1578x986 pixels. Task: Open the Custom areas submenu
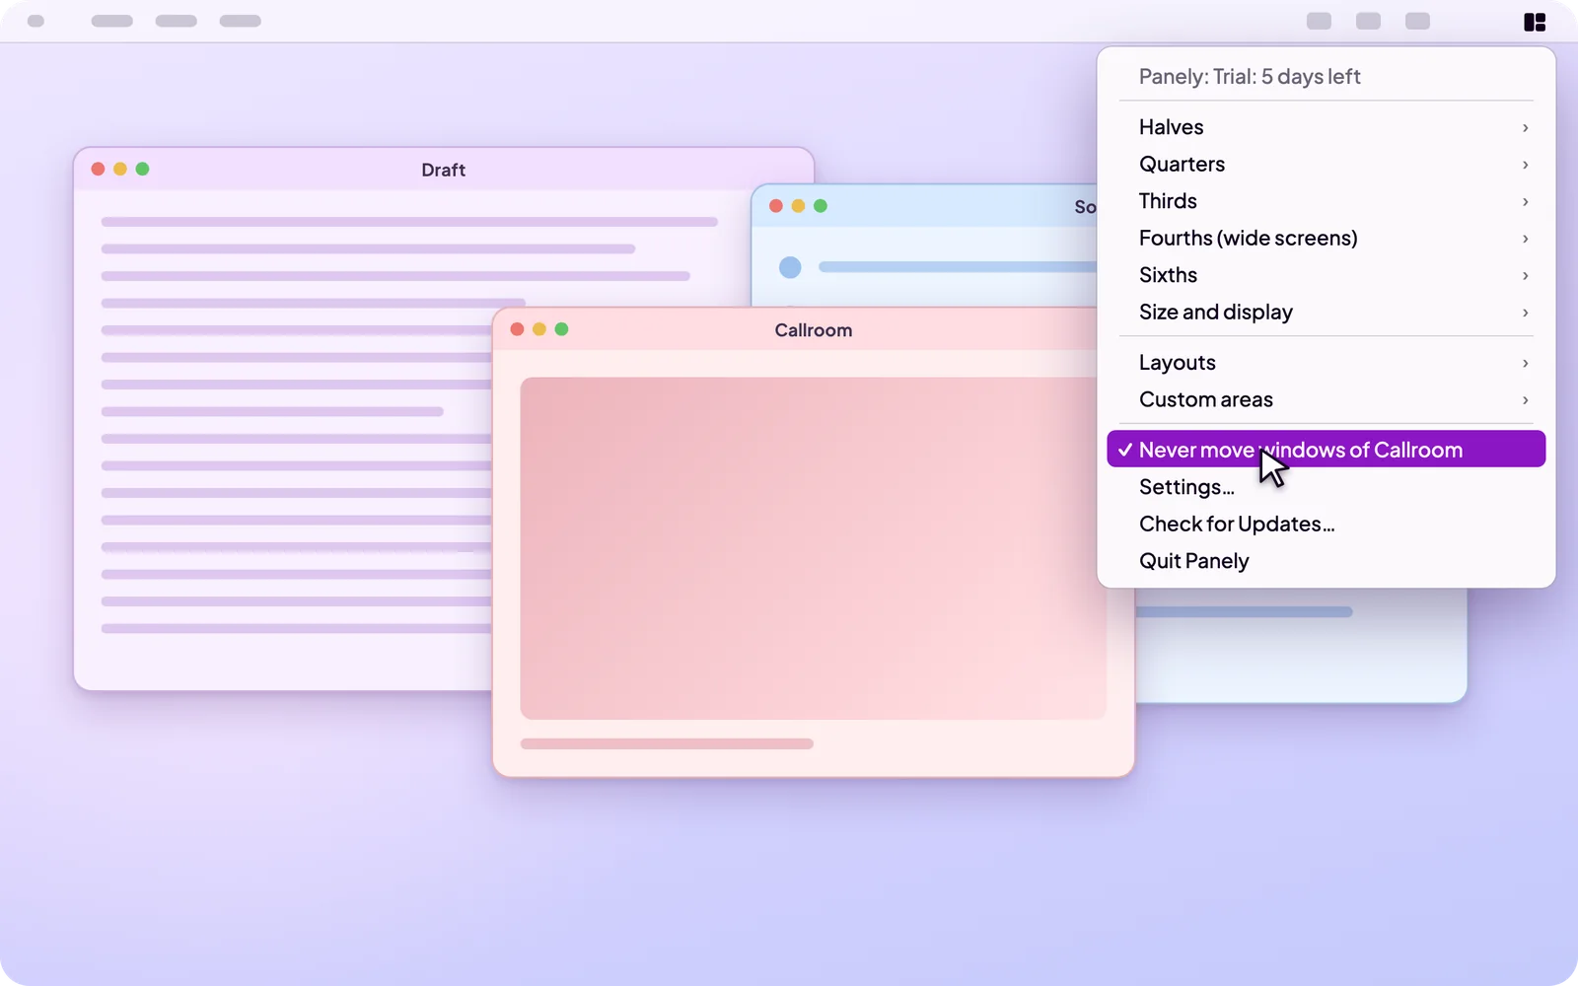point(1326,400)
